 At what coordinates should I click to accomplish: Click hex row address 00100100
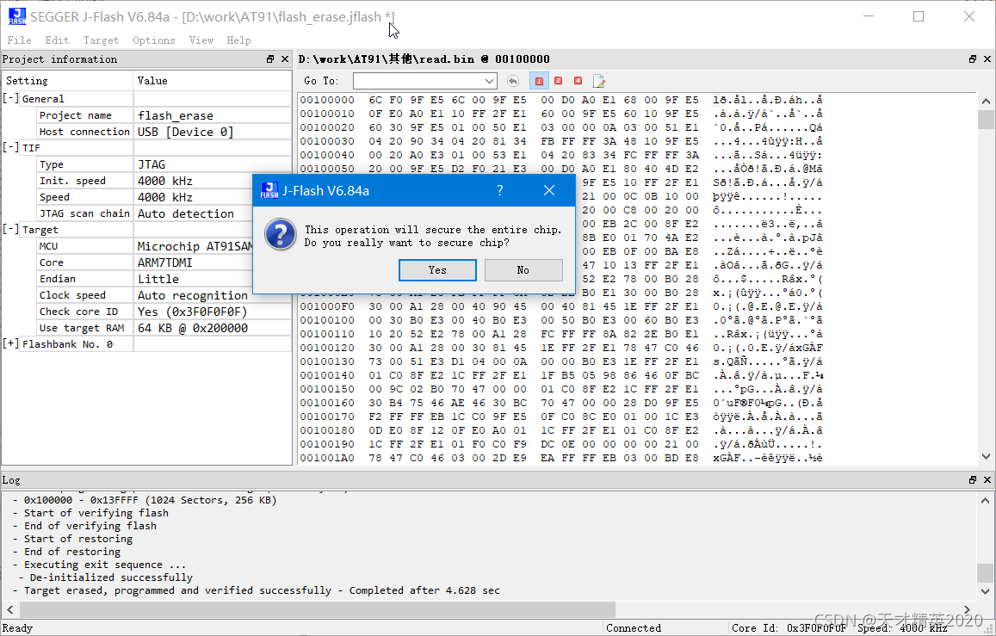pyautogui.click(x=327, y=320)
